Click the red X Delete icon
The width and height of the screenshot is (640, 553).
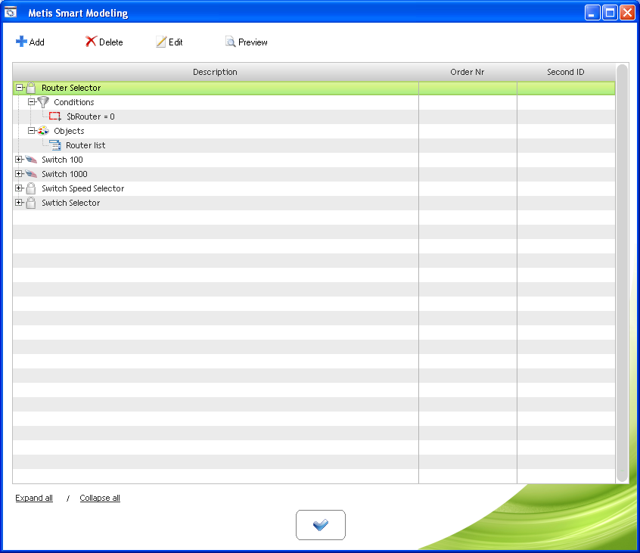(91, 42)
